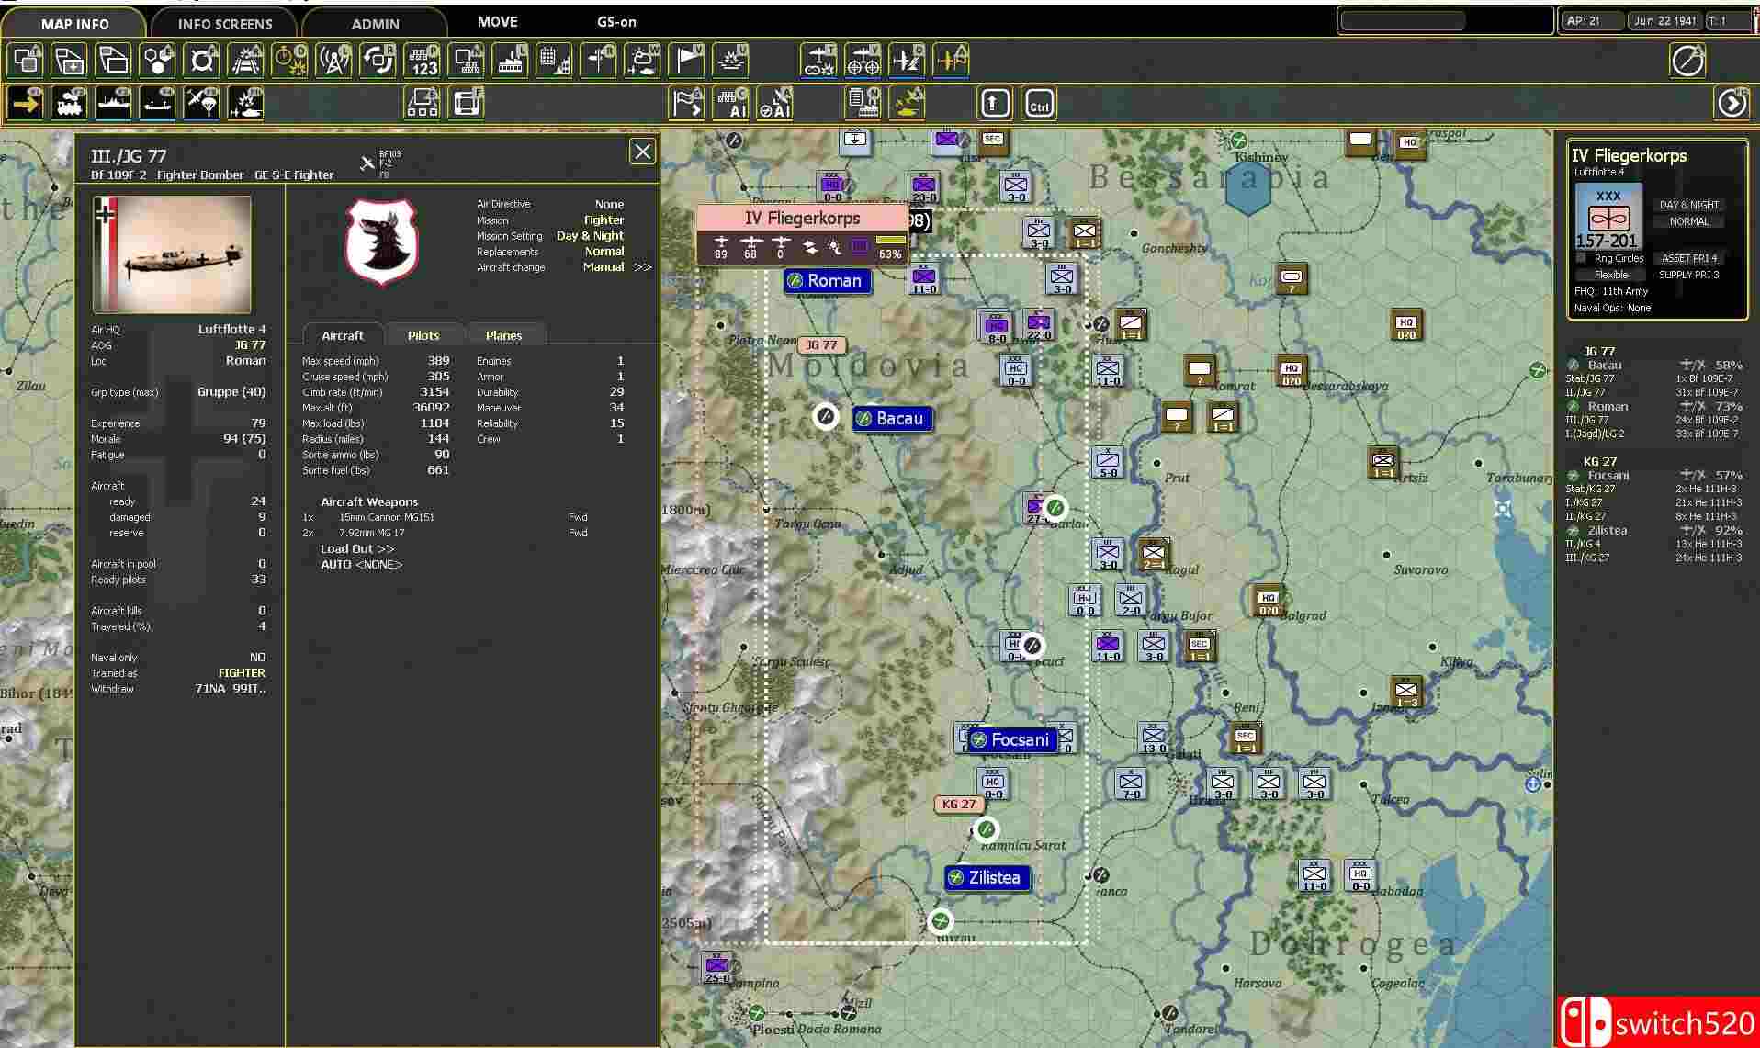Screen dimensions: 1760x1048
Task: Switch to the Pilots tab
Action: click(423, 335)
